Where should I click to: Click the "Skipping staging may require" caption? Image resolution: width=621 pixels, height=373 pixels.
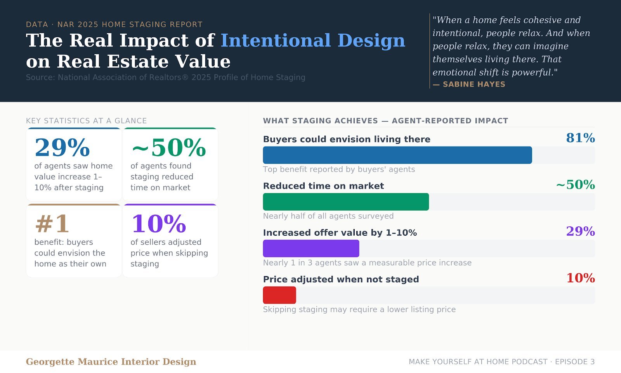coord(359,309)
